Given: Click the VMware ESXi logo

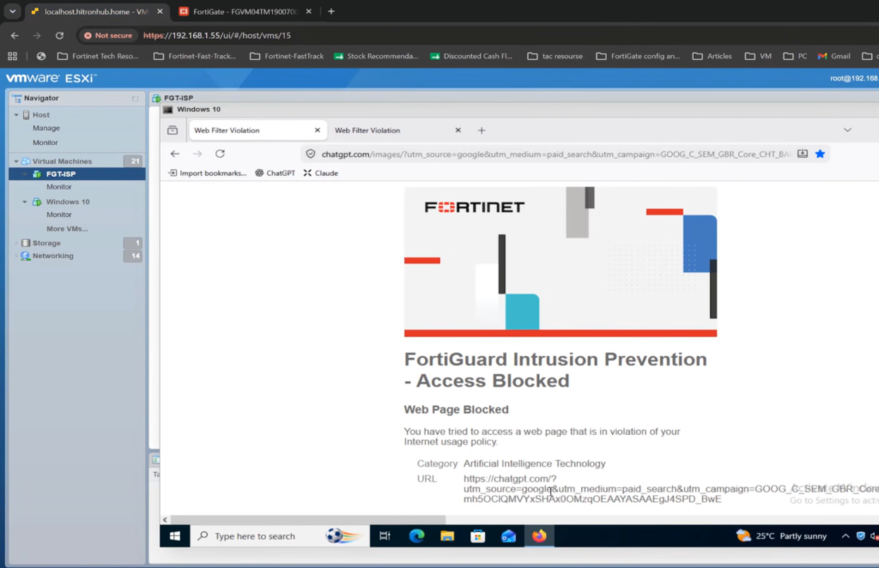Looking at the screenshot, I should [x=51, y=78].
